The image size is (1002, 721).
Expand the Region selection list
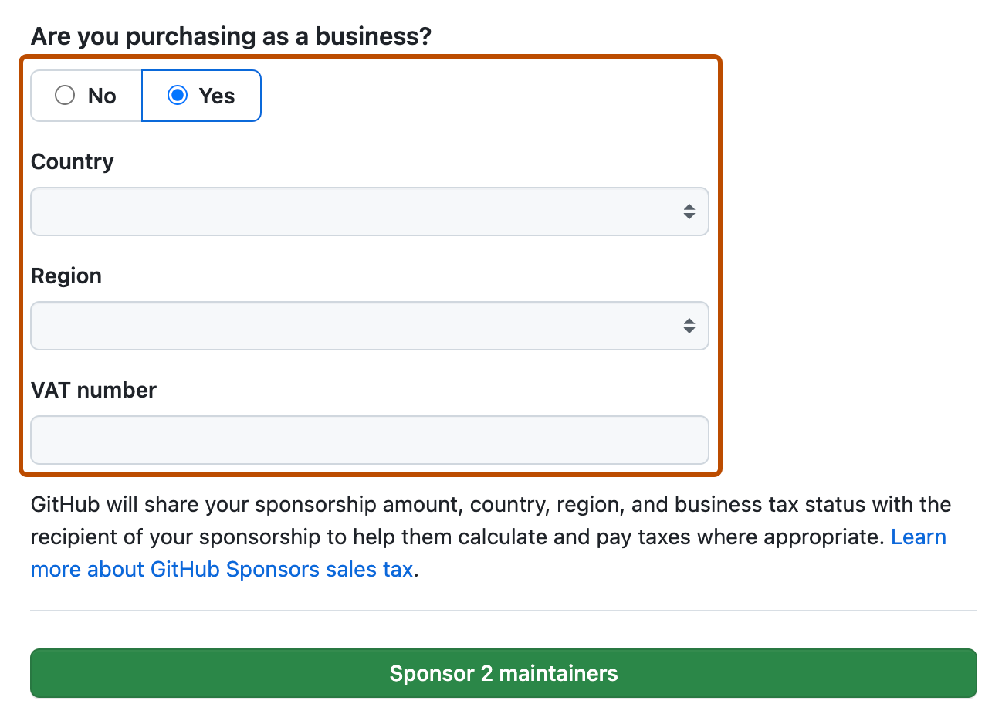(369, 325)
